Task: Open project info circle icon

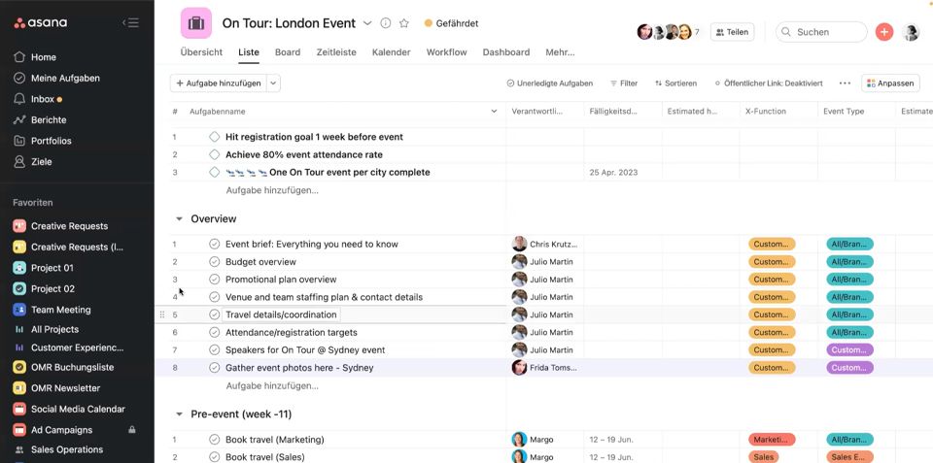Action: tap(386, 23)
